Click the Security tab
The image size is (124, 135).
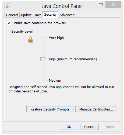(50, 15)
